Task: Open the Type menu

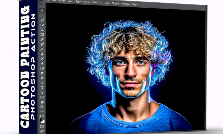Action: (78, 2)
